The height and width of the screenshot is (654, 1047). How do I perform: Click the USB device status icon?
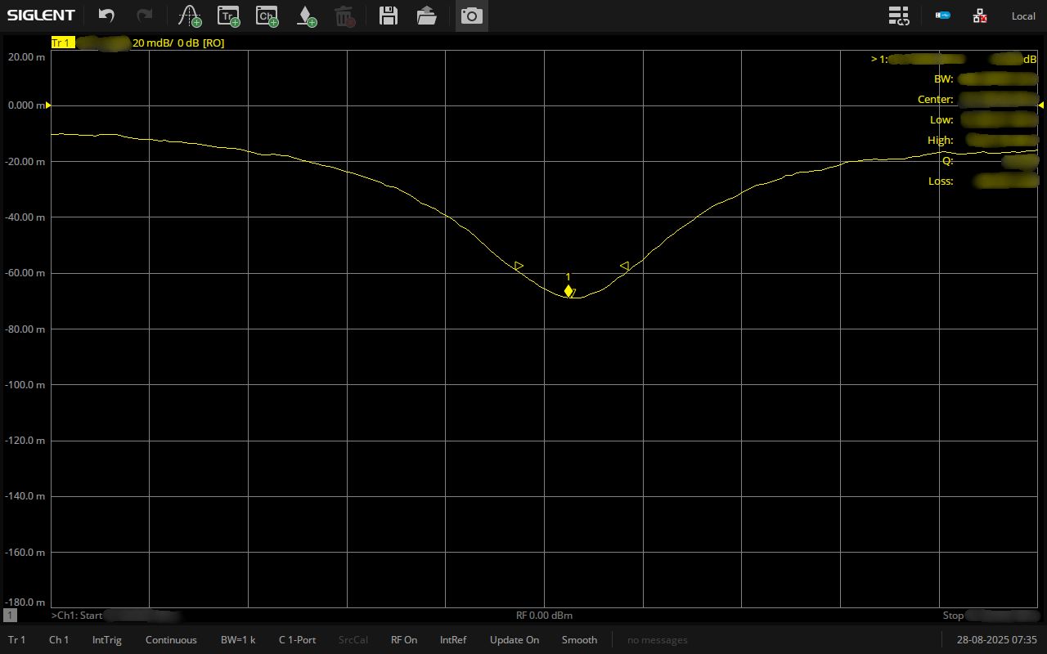pos(943,16)
